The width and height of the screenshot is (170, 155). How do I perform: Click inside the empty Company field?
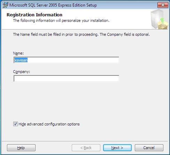(66, 79)
